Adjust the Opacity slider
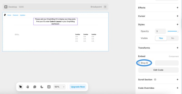182x94 pixels. pos(173,31)
